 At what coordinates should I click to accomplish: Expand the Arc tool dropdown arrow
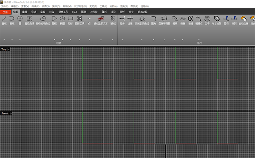[x=54, y=40]
